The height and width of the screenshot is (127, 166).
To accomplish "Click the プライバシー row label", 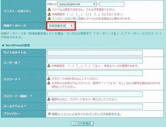I will pyautogui.click(x=12, y=114).
